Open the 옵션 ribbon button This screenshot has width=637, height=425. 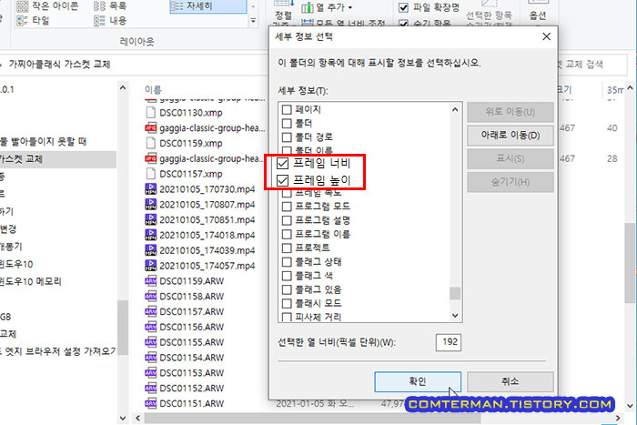coord(538,12)
